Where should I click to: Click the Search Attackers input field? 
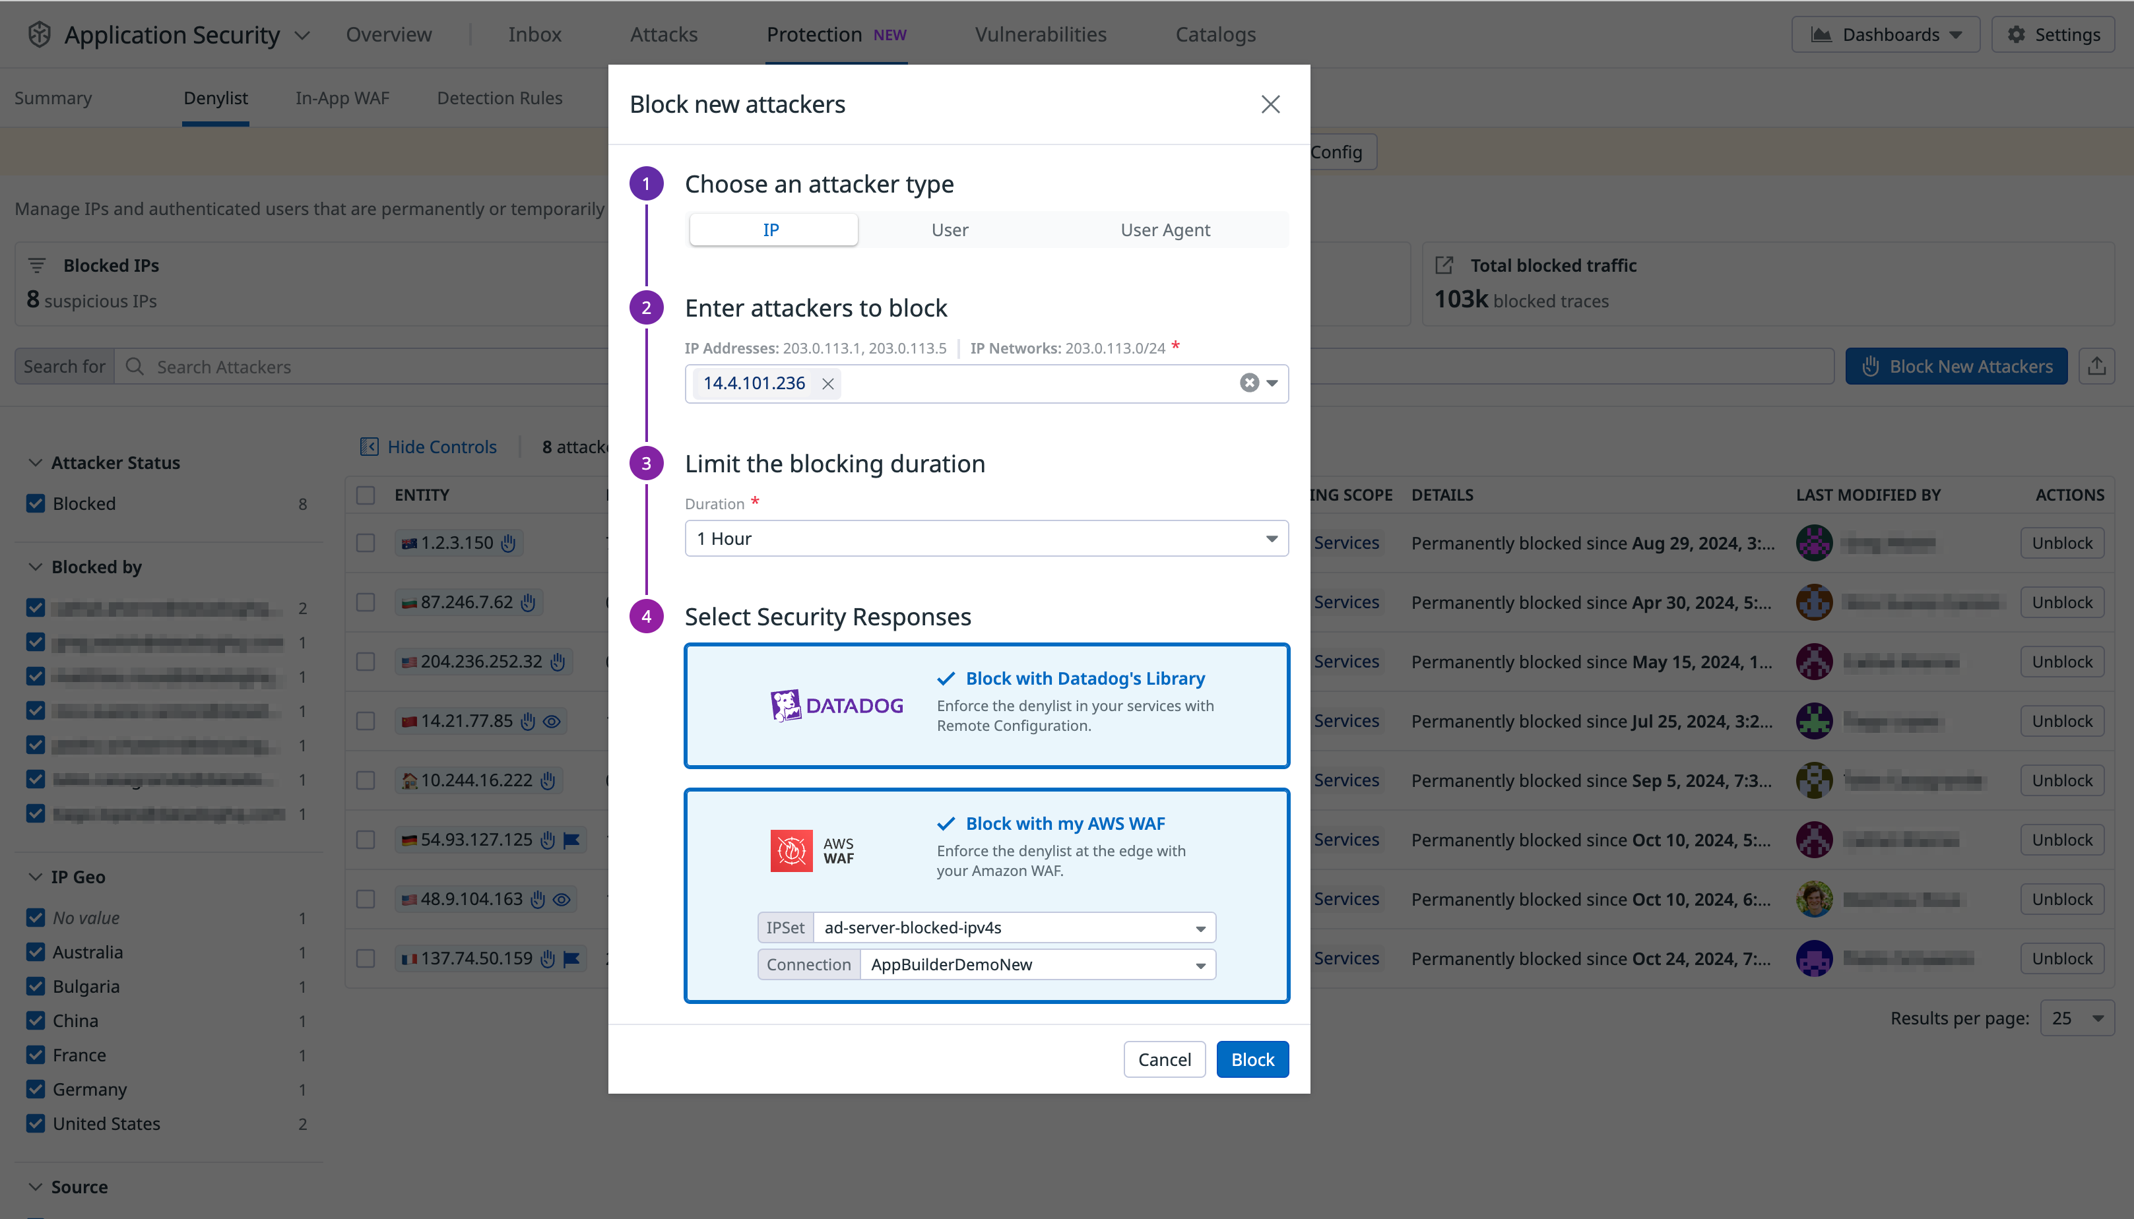251,366
